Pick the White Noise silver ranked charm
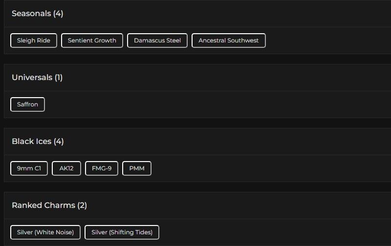391x246 pixels. pyautogui.click(x=45, y=232)
